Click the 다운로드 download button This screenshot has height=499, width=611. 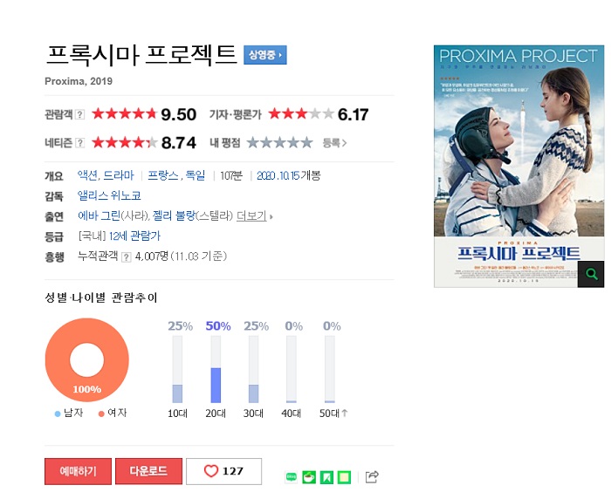[x=148, y=471]
